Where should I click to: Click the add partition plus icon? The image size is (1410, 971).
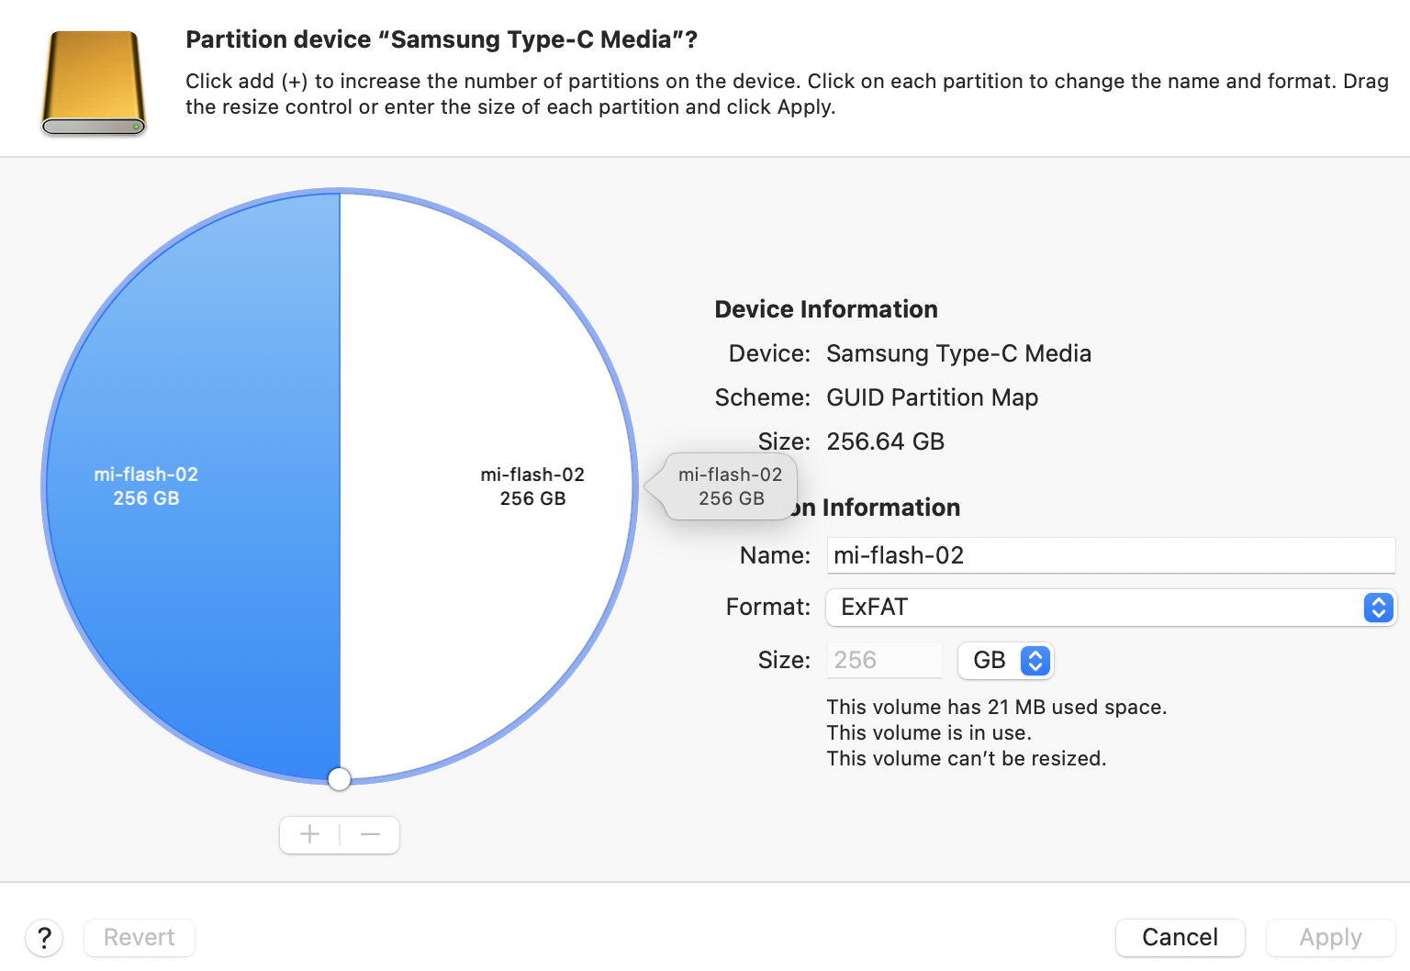(x=308, y=834)
